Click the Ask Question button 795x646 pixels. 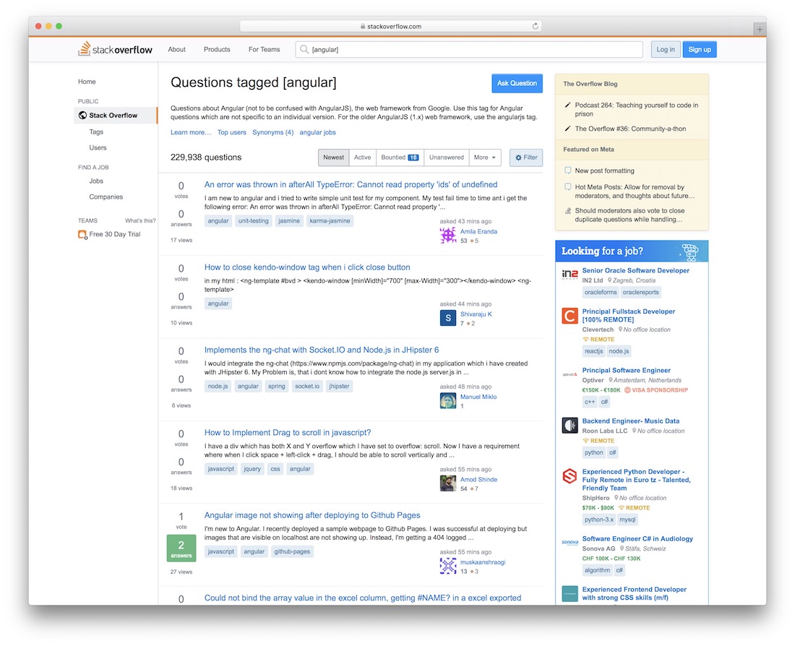pos(517,83)
